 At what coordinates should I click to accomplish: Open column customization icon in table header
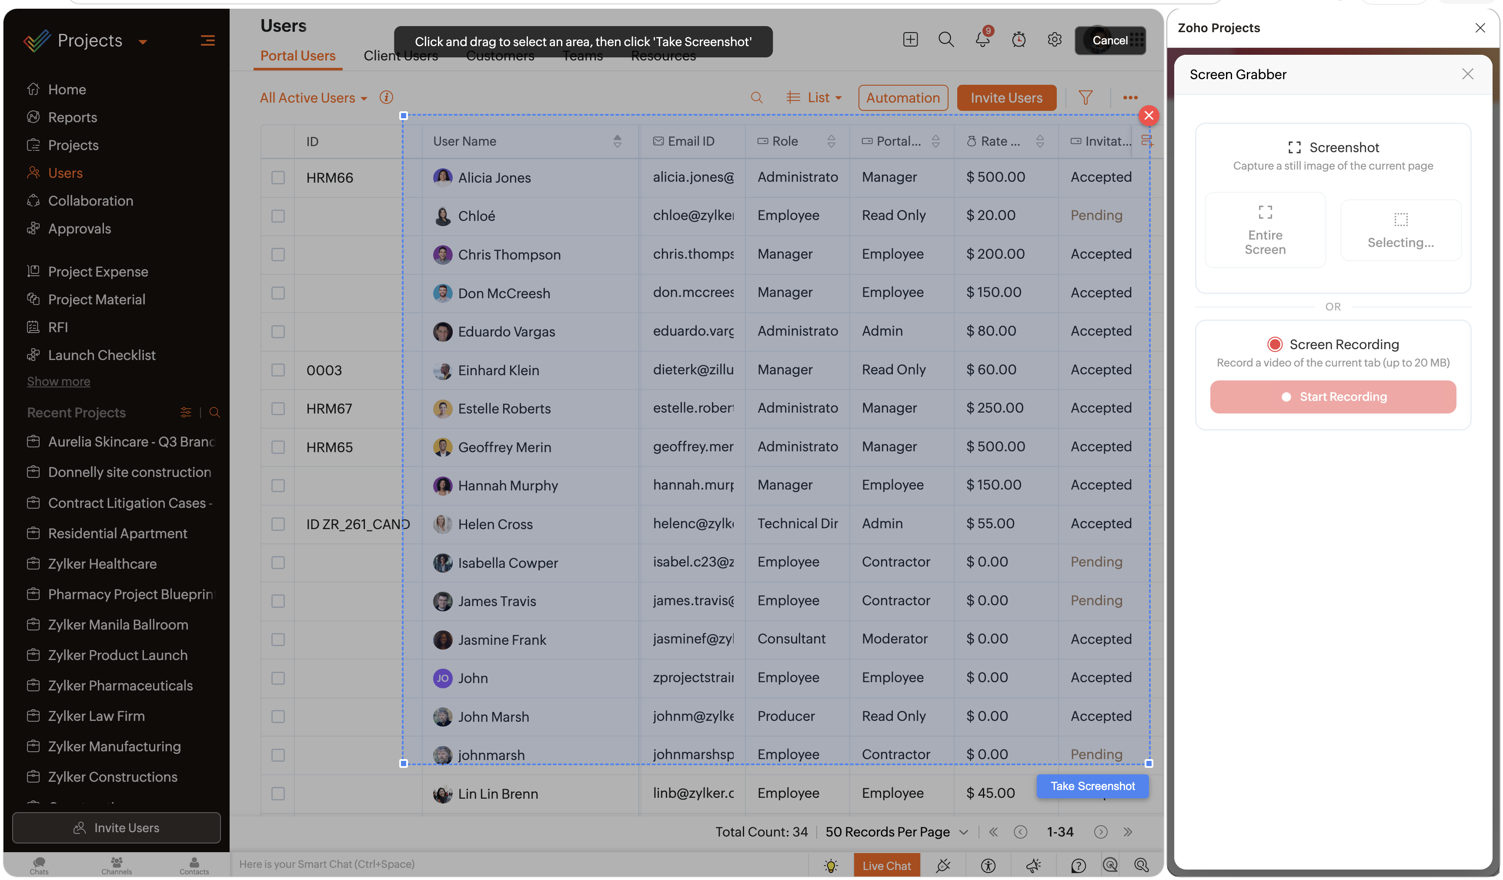tap(1146, 141)
